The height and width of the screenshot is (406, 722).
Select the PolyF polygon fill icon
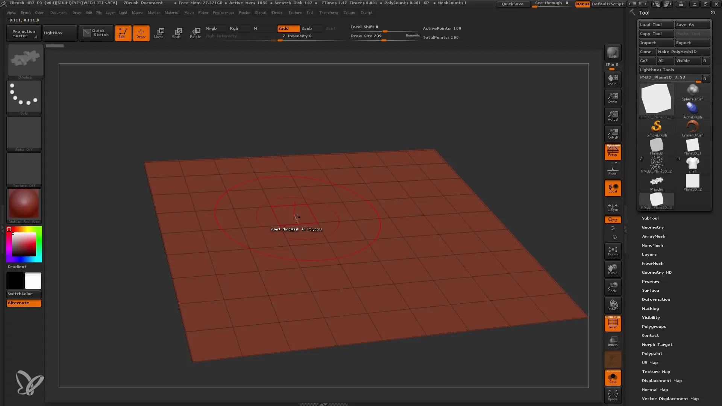(613, 323)
